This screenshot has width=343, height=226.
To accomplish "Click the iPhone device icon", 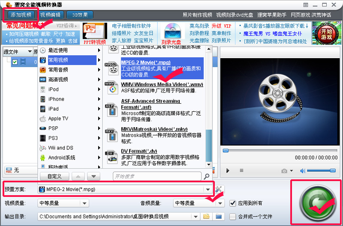I will (x=42, y=99).
